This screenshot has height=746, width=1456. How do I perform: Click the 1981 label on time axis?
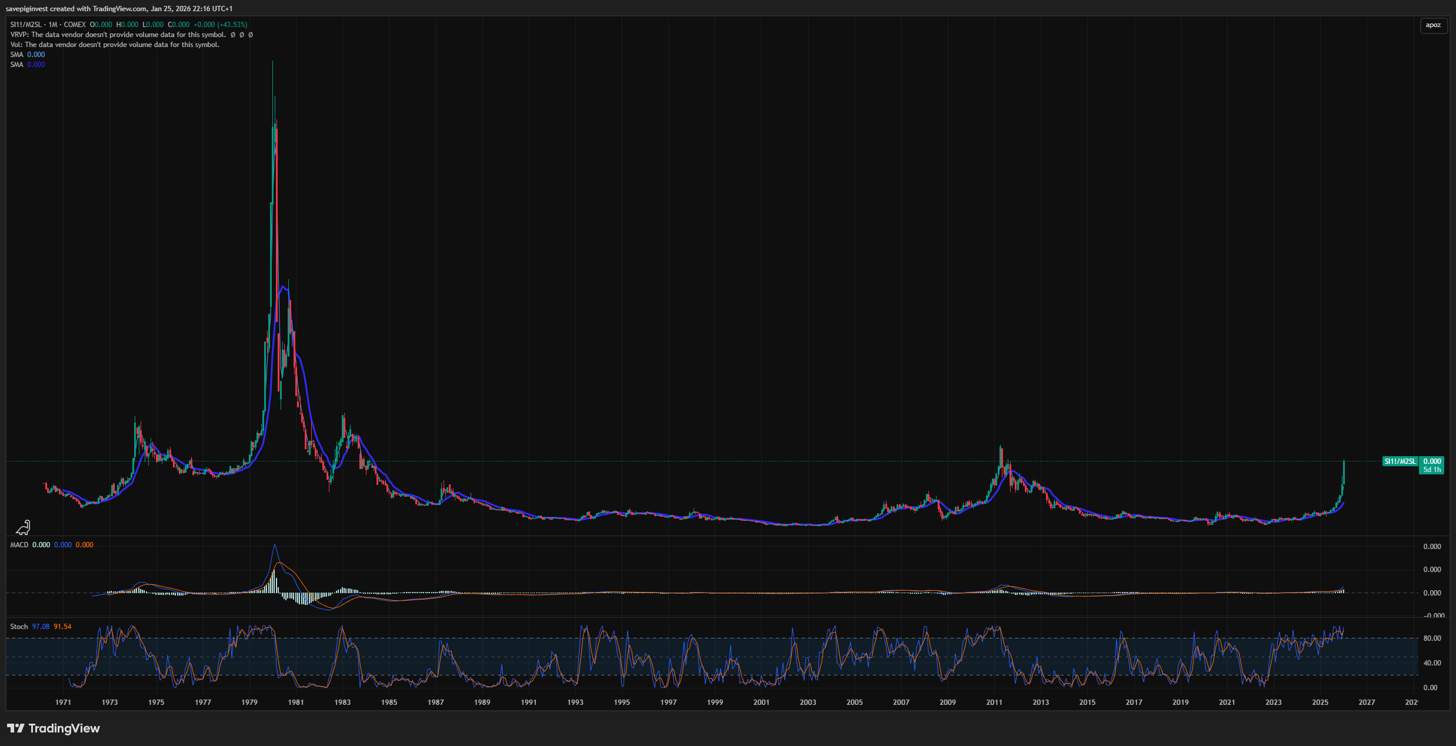[x=296, y=702]
